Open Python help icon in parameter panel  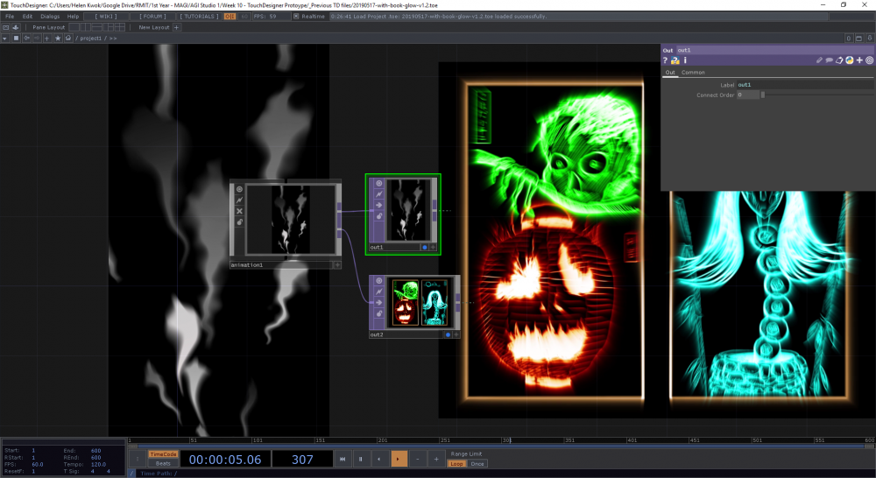point(675,60)
